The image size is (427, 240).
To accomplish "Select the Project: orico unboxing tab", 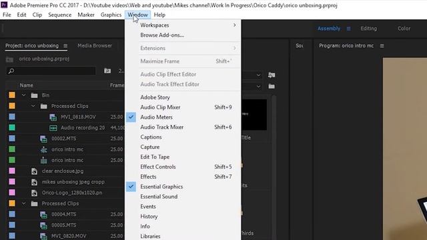I will coord(32,45).
